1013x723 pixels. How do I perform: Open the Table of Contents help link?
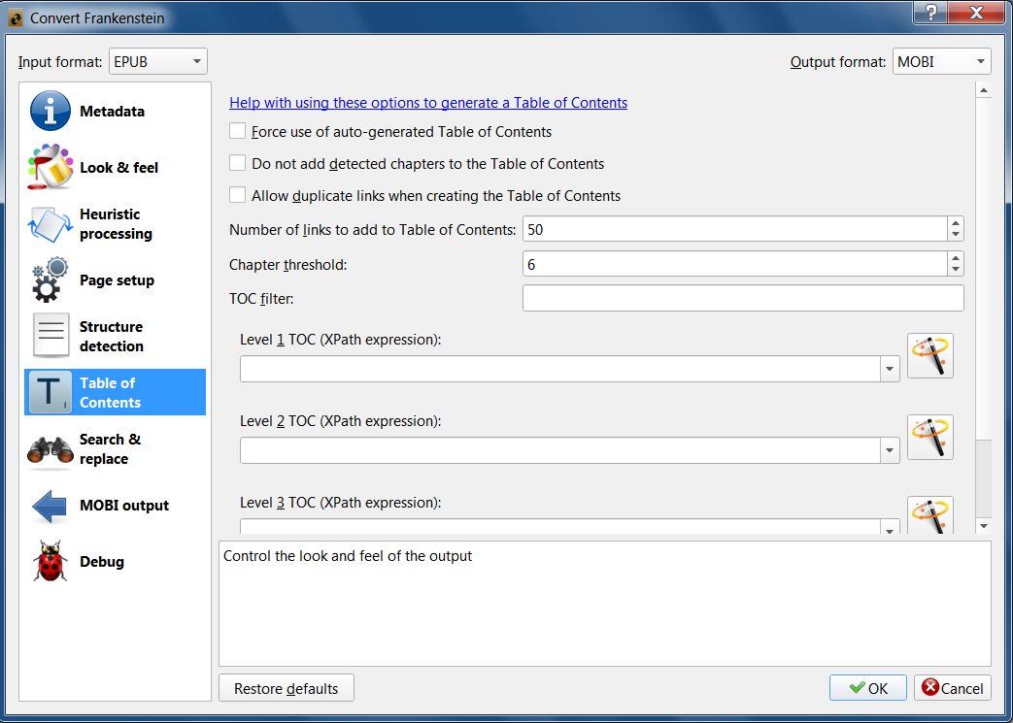(428, 103)
